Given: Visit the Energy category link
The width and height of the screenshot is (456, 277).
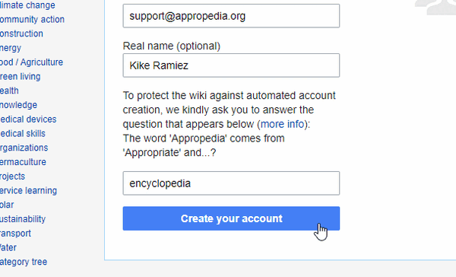Looking at the screenshot, I should click(x=11, y=48).
